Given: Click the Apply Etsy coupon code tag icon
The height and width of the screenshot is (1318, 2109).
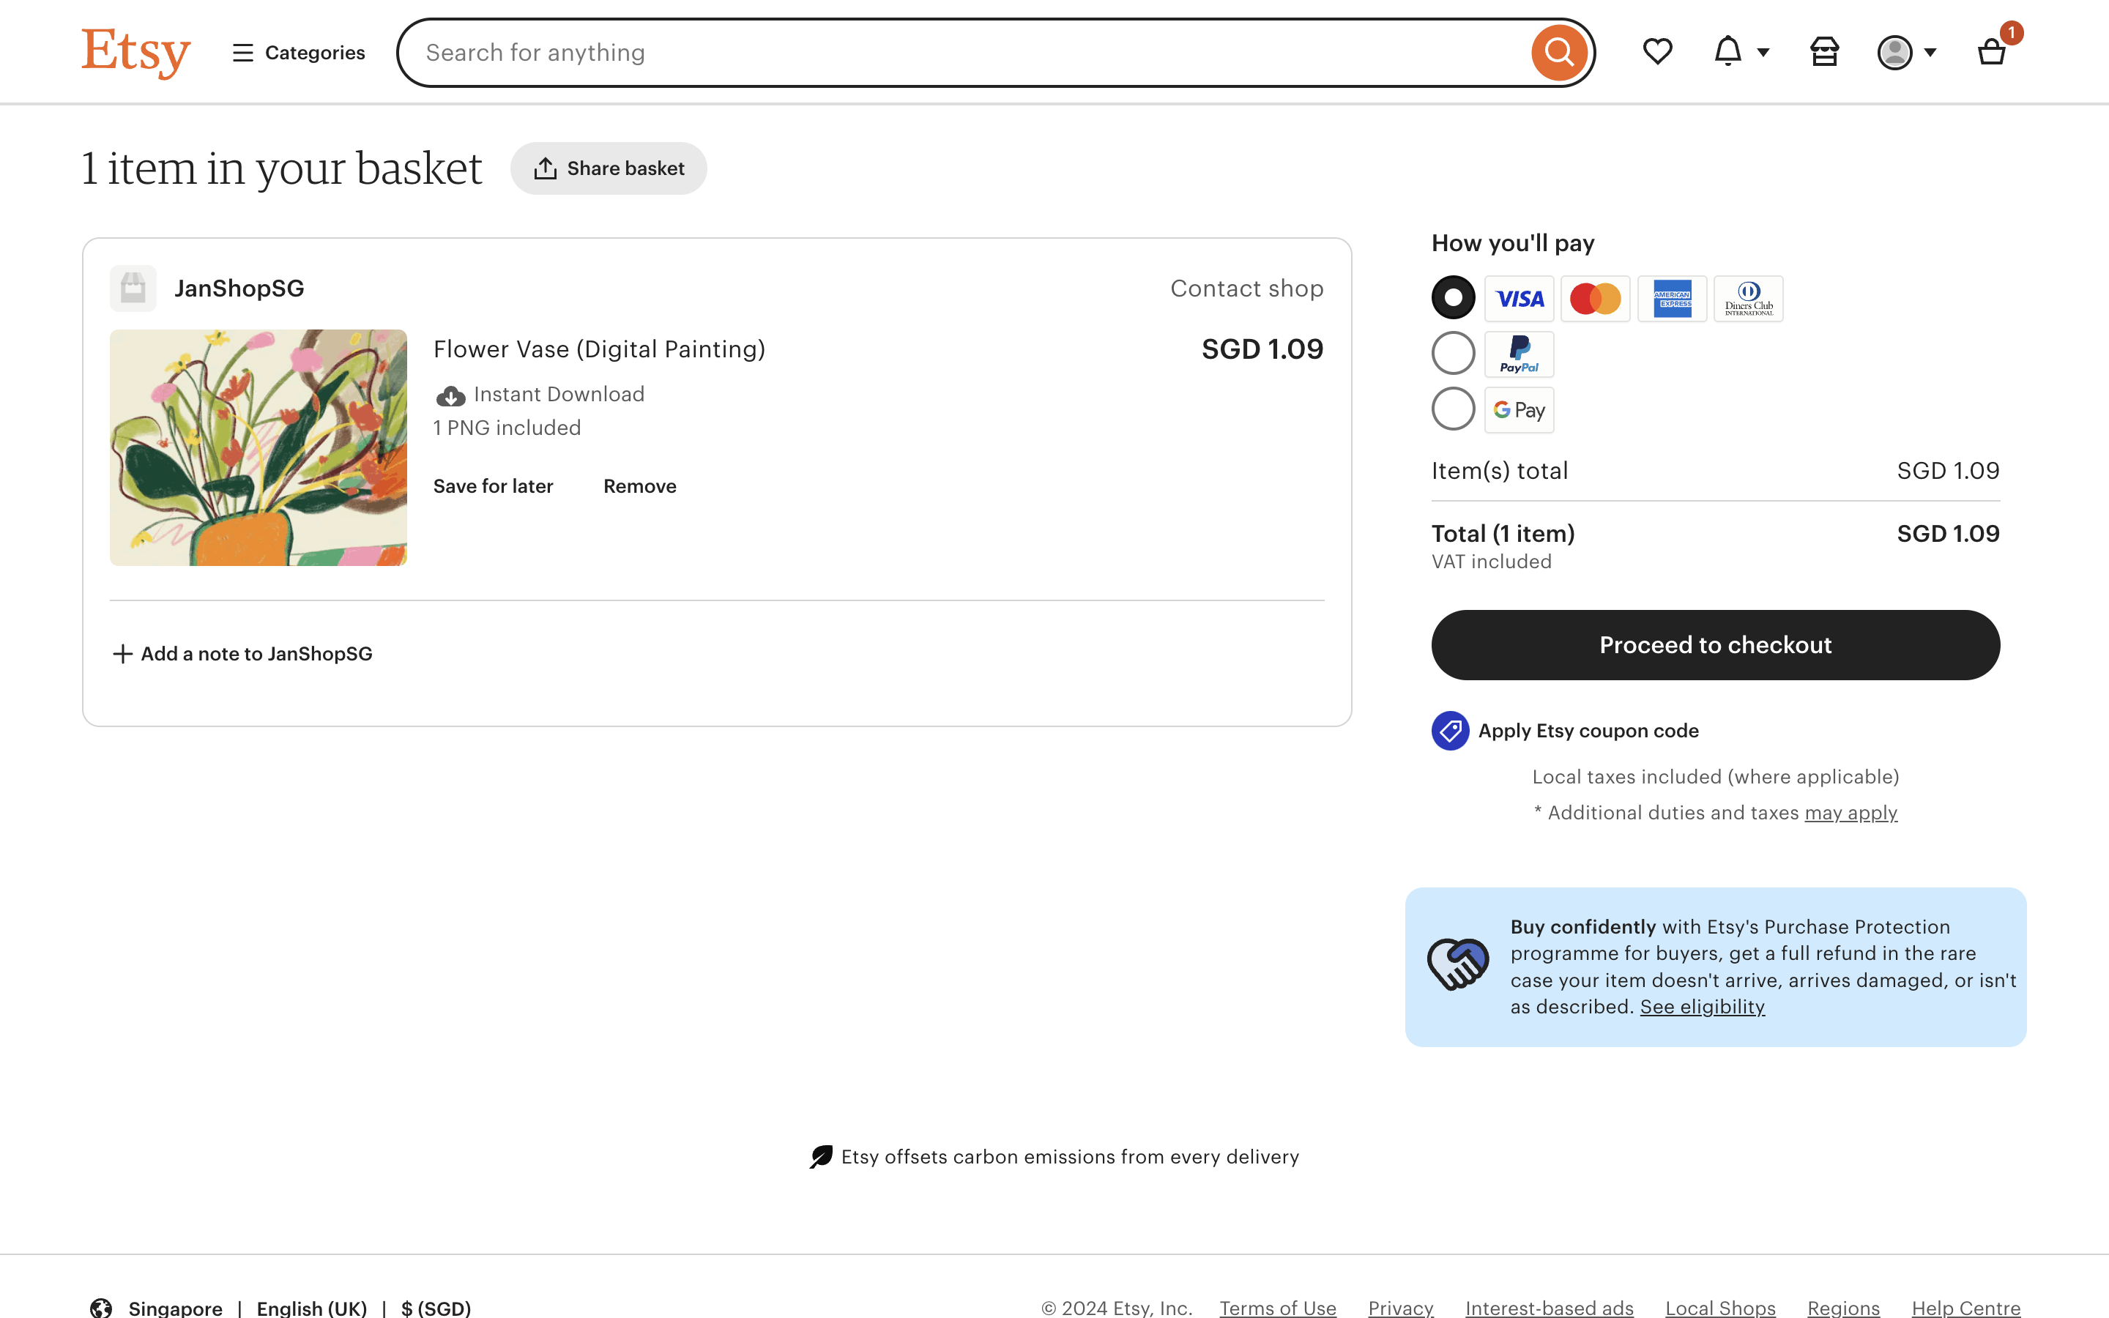Looking at the screenshot, I should [x=1450, y=731].
